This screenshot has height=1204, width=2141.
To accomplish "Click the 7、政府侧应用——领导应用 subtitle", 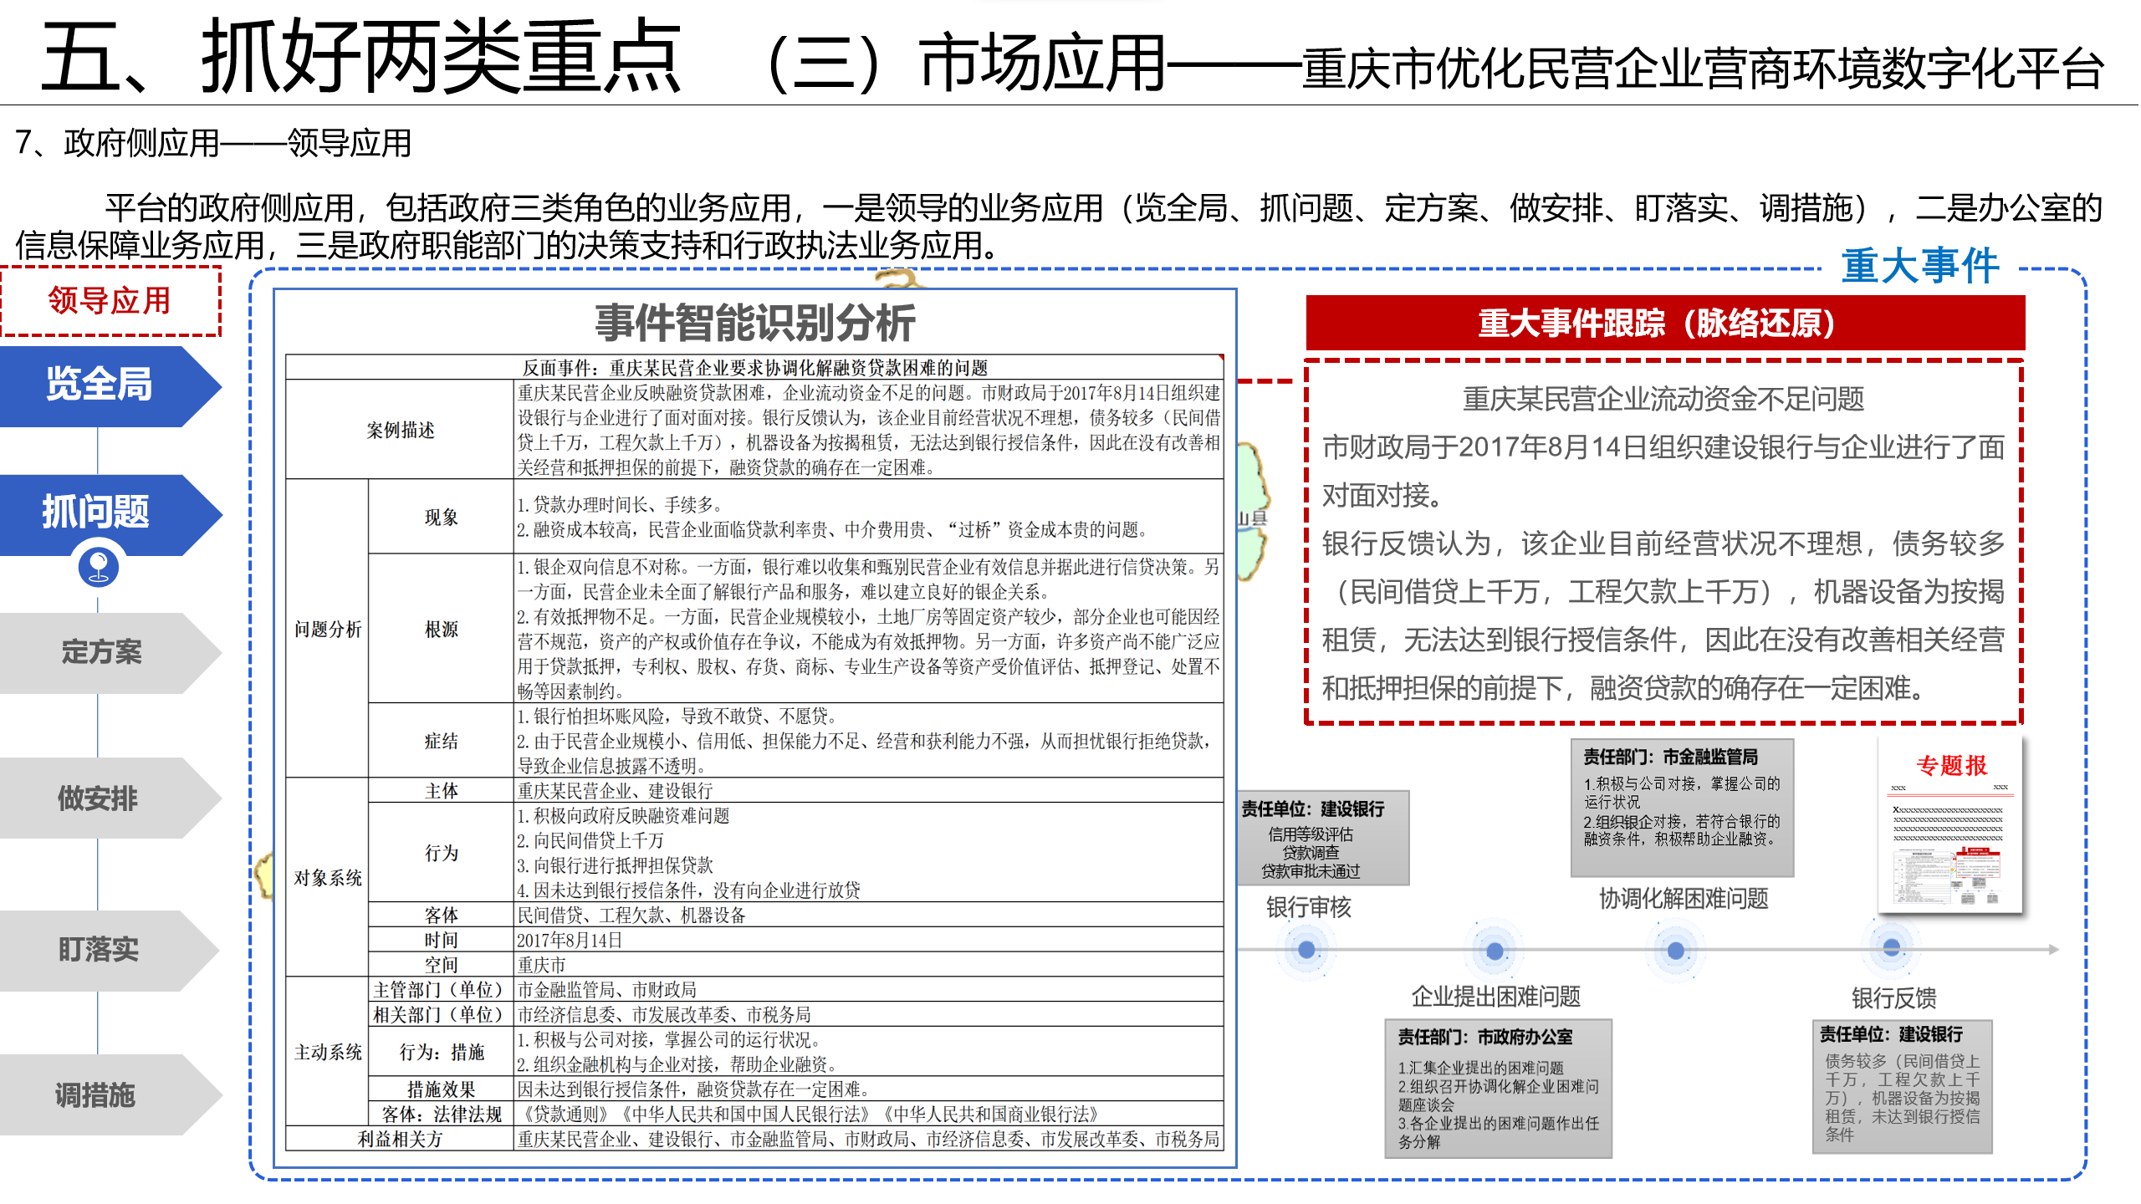I will tap(214, 143).
